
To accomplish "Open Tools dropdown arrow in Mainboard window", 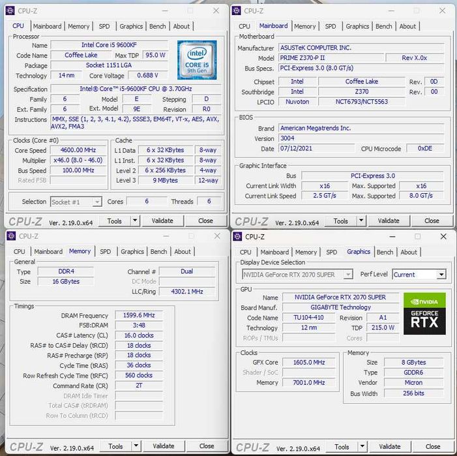I will click(361, 220).
